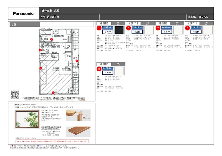The image size is (222, 156).
Task: Click サッシ呼称 09524 in item 1
Action: pyautogui.click(x=104, y=50)
